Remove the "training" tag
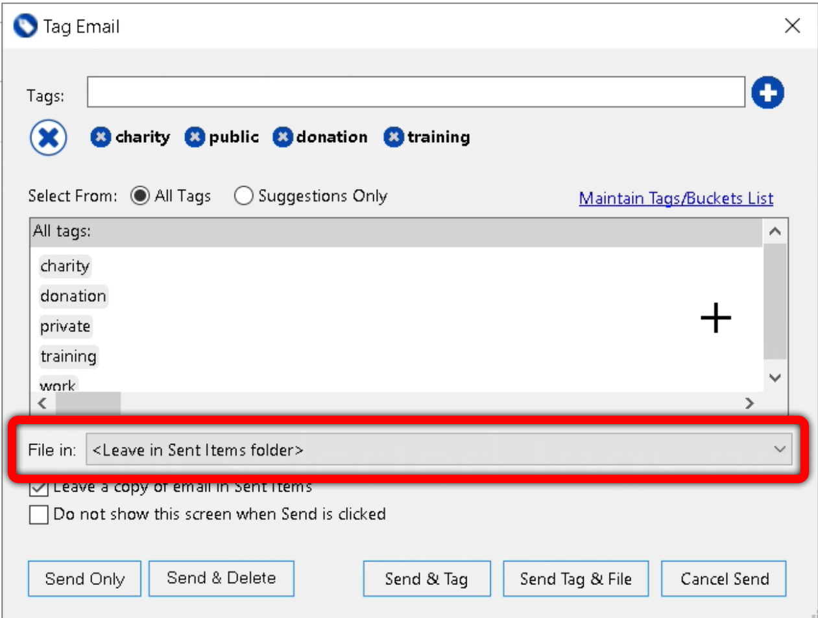The height and width of the screenshot is (618, 818). tap(396, 137)
